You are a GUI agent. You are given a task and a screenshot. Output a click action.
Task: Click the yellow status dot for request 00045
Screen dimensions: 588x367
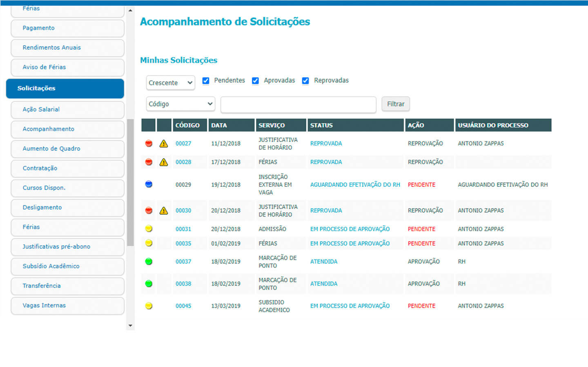point(149,306)
